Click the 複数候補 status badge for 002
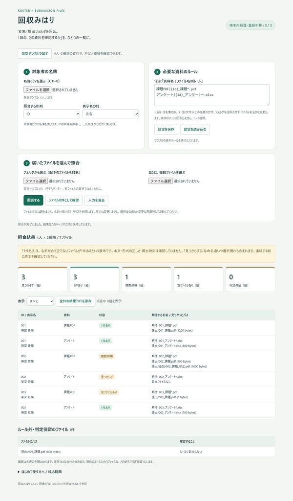This screenshot has height=501, width=293. pyautogui.click(x=107, y=356)
